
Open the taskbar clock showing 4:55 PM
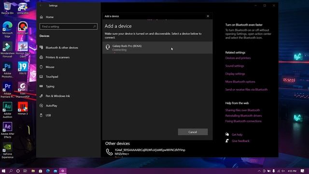[292, 171]
